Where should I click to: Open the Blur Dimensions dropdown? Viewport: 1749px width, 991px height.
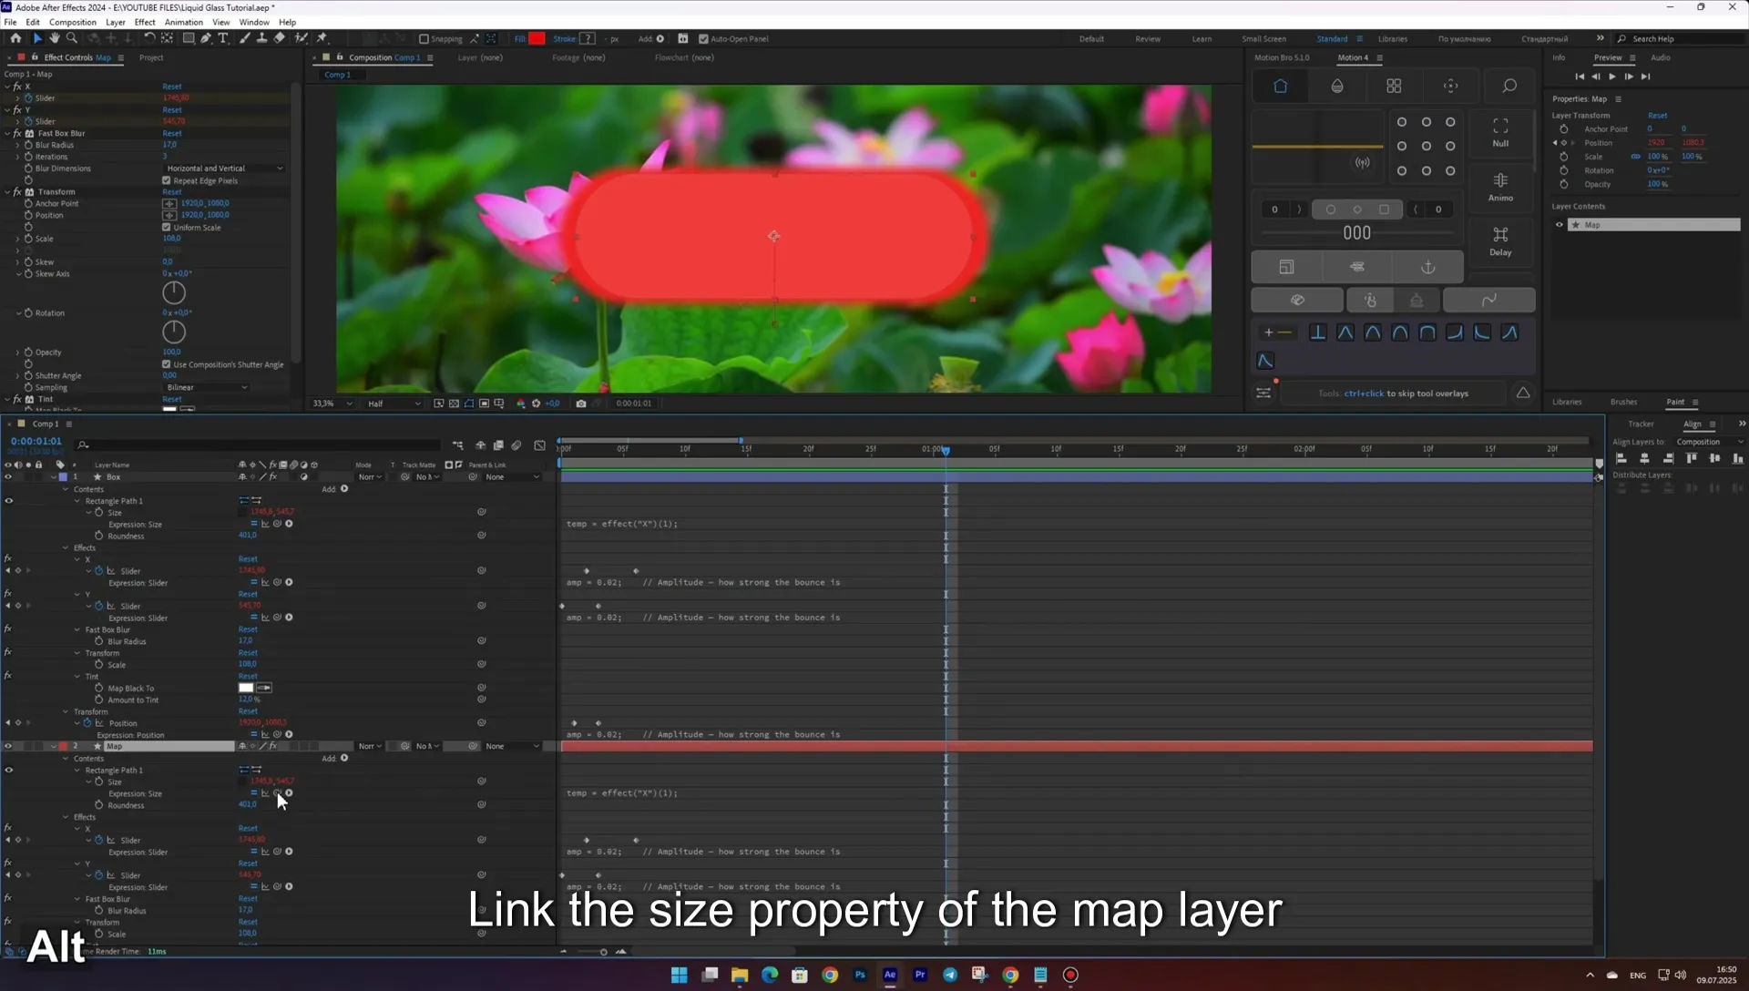click(224, 169)
